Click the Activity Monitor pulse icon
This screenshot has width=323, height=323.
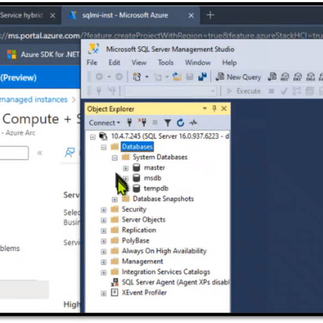[193, 123]
